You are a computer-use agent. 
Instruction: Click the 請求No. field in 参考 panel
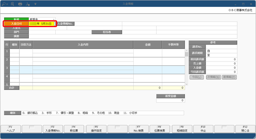tap(221, 47)
